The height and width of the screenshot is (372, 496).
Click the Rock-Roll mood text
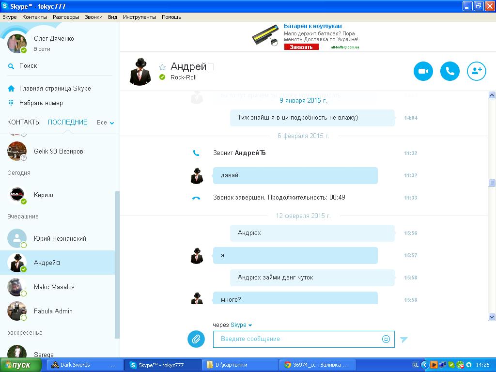point(184,77)
